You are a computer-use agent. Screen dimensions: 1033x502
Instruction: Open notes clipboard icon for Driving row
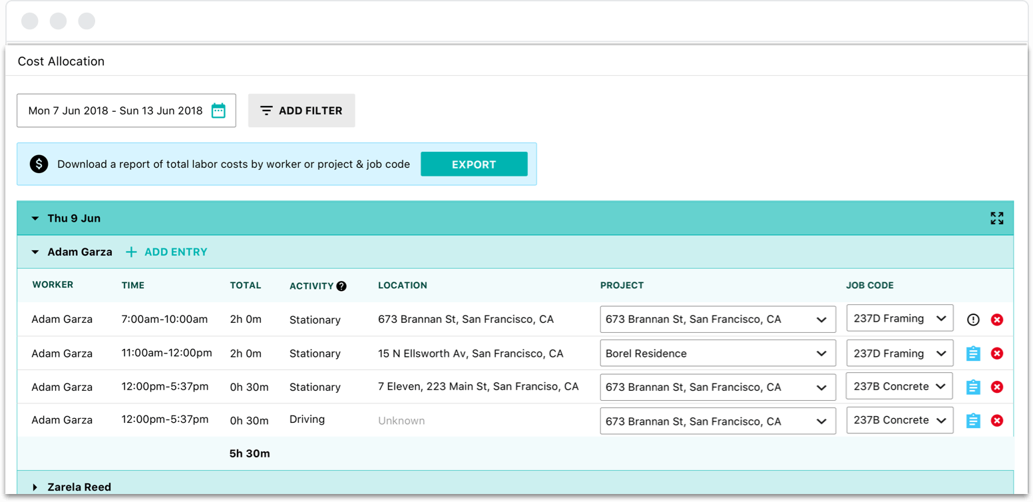pos(973,421)
